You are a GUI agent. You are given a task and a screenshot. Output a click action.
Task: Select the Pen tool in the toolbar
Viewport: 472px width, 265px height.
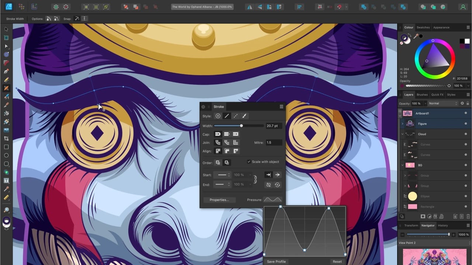click(x=6, y=71)
